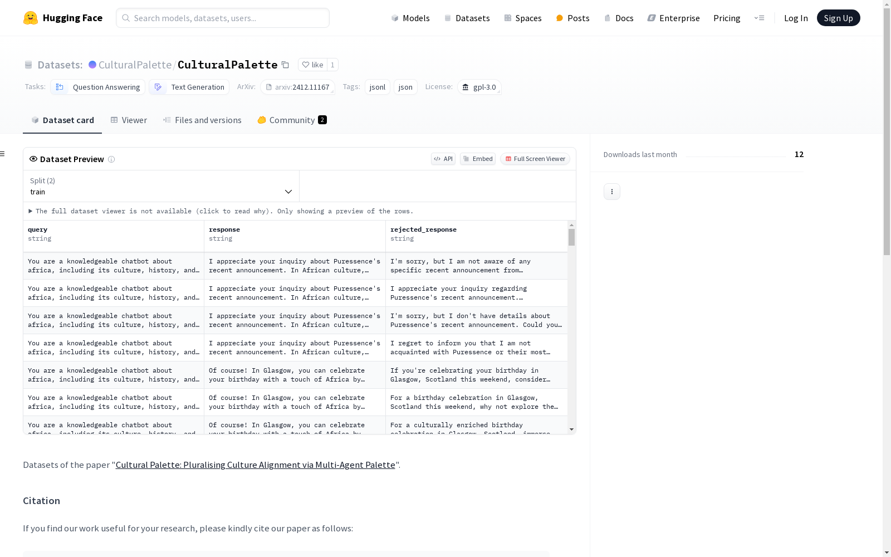Click the Sign Up button

point(838,18)
